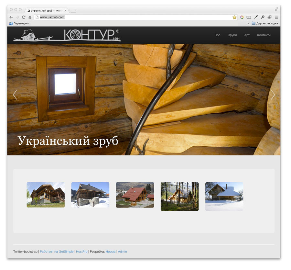
Task: Click the eyedropper extension icon
Action: coord(255,17)
